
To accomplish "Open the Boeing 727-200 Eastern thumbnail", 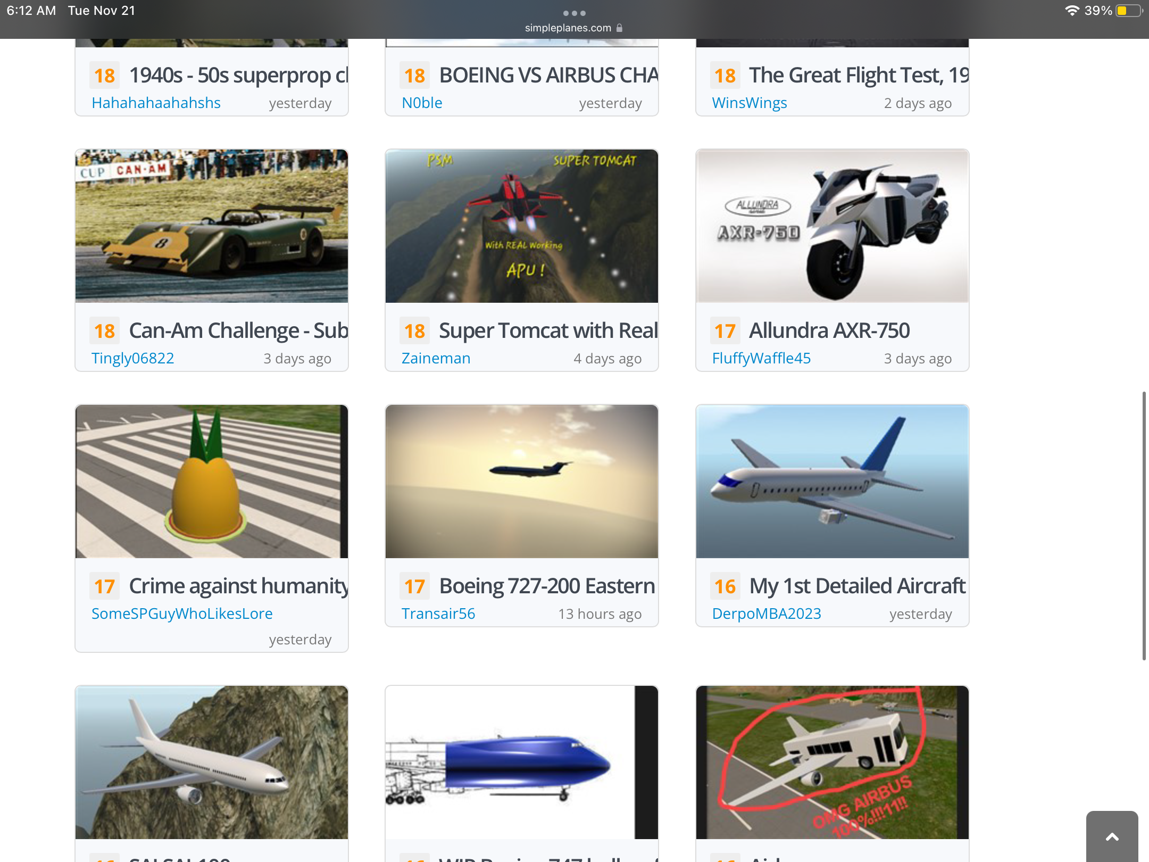I will pos(522,482).
